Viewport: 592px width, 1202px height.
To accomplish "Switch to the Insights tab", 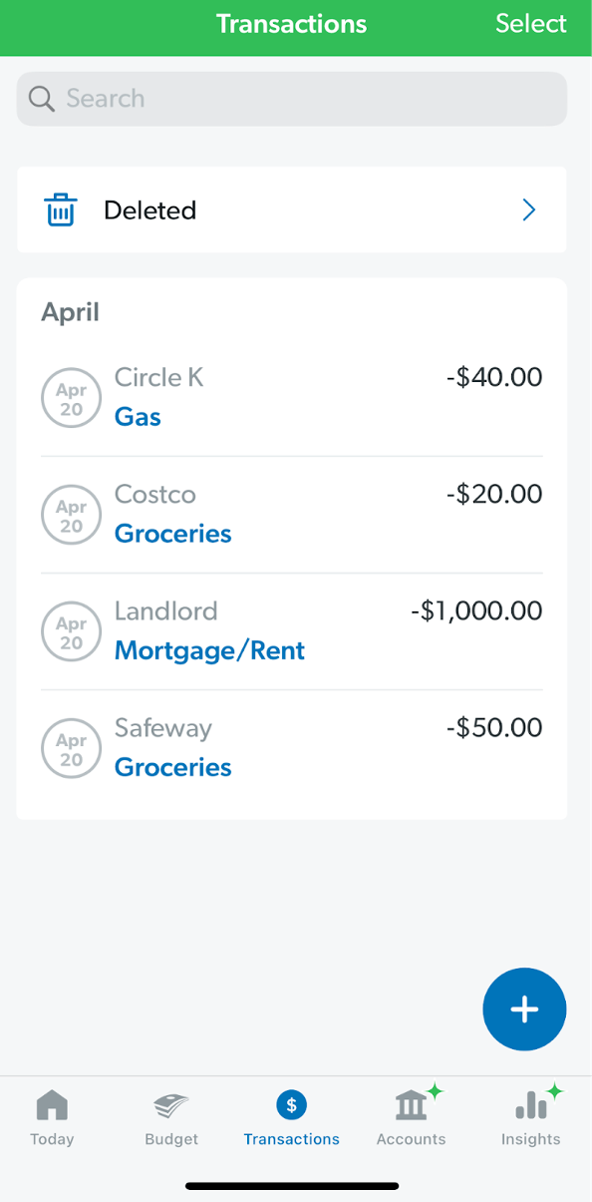I will point(530,1117).
